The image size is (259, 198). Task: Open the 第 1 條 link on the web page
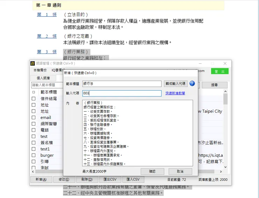click(x=47, y=15)
